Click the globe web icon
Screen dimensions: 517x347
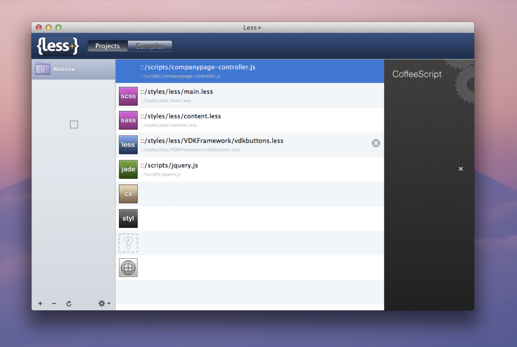128,268
